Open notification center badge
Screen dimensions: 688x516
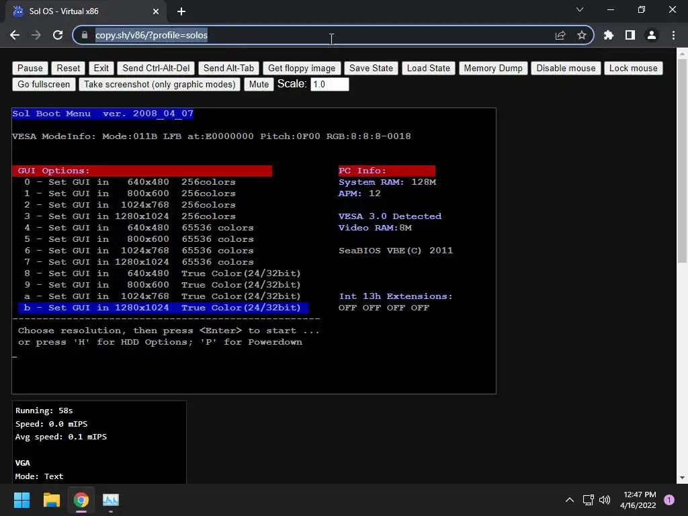coord(669,500)
